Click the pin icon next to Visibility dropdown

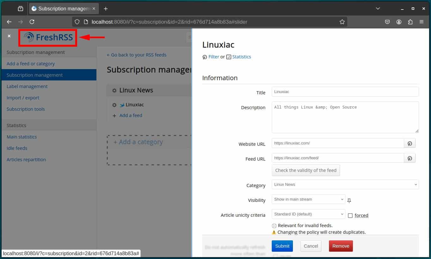tap(349, 200)
